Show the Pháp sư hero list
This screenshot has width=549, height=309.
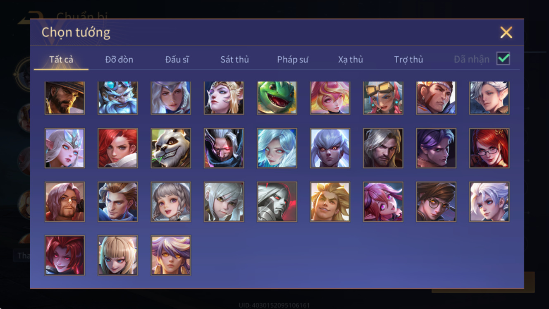(293, 60)
